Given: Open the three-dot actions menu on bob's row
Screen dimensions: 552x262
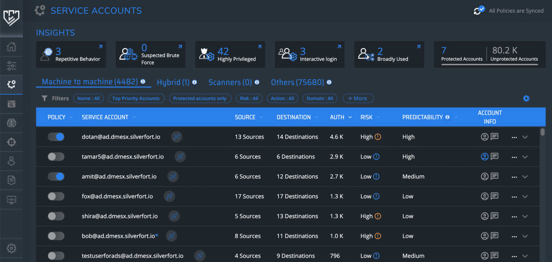Looking at the screenshot, I should 514,236.
